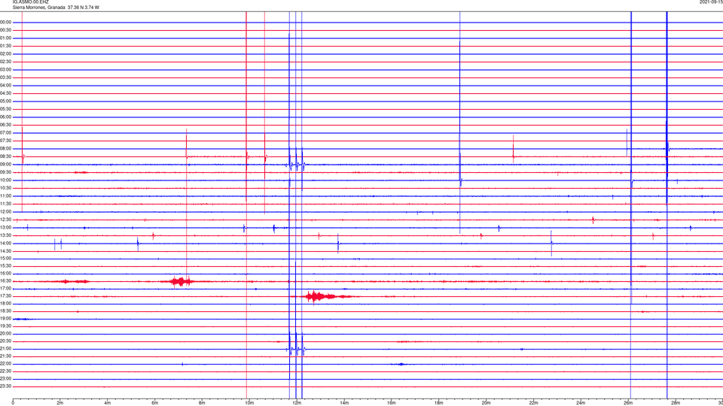Select the 05:30 trace time label
The width and height of the screenshot is (723, 406).
coord(6,108)
